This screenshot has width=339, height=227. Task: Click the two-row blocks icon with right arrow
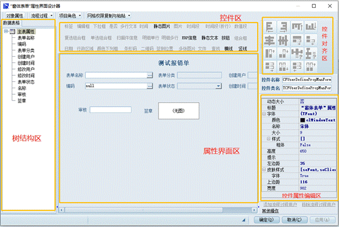[x=269, y=67]
